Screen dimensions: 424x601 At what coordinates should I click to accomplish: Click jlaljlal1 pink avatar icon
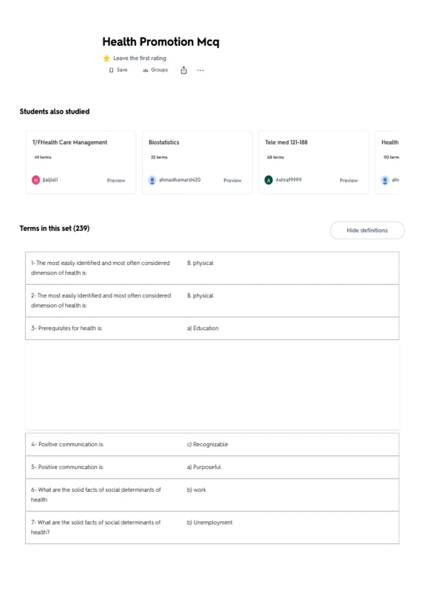click(36, 180)
